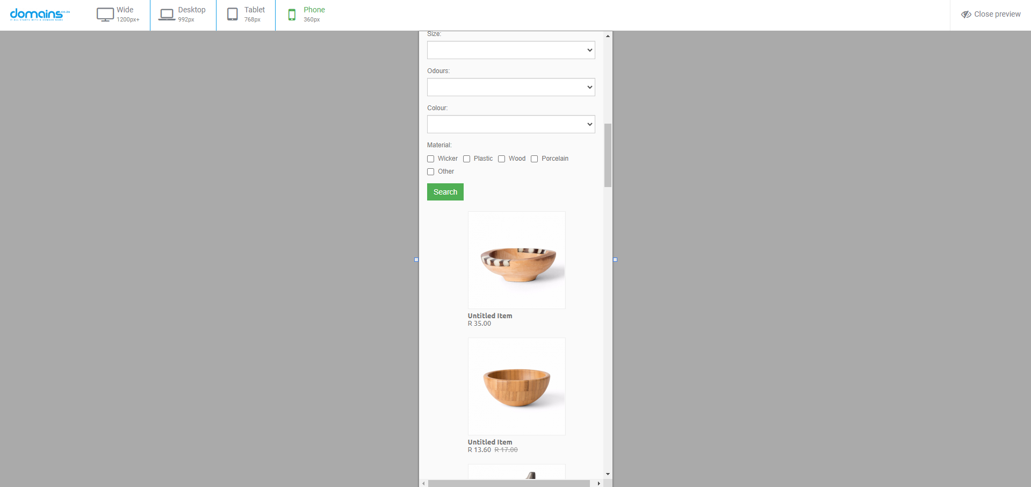This screenshot has height=487, width=1031.
Task: Click the vertical scrollbar thumb
Action: 608,155
